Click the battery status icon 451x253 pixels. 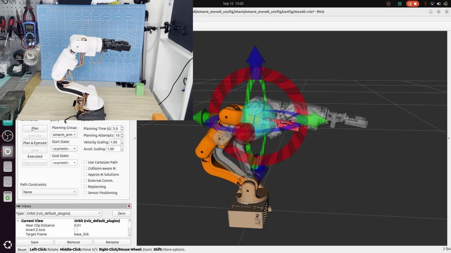446,4
